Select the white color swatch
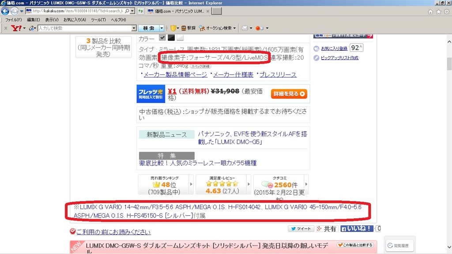Viewport: 452px width, 254px height. pyautogui.click(x=180, y=37)
